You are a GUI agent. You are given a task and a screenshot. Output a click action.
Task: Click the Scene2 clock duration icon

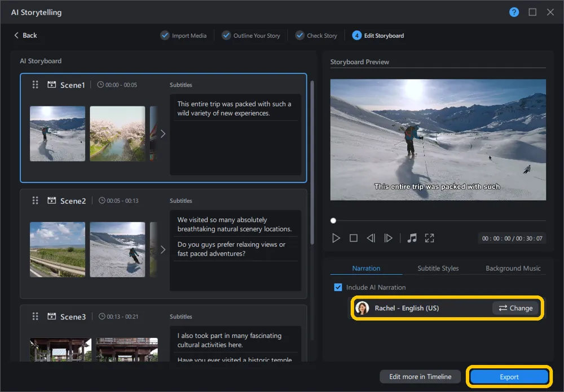(102, 201)
